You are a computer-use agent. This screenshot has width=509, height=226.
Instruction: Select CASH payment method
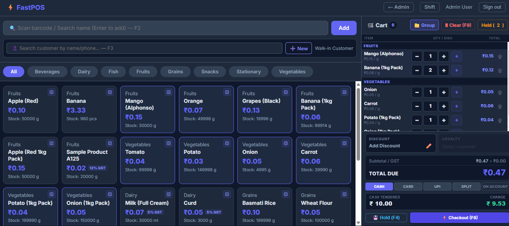coord(379,186)
